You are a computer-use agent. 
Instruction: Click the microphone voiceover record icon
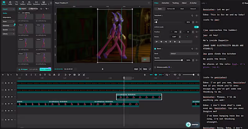(145, 75)
